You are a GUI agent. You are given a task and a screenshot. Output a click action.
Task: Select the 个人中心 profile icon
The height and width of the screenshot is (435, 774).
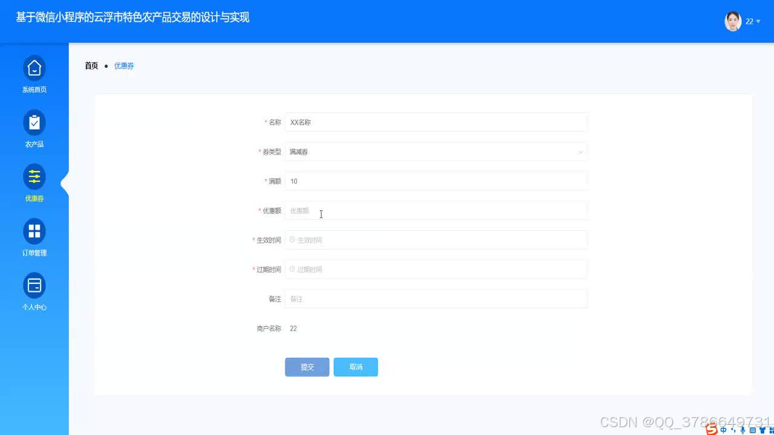[x=34, y=286]
